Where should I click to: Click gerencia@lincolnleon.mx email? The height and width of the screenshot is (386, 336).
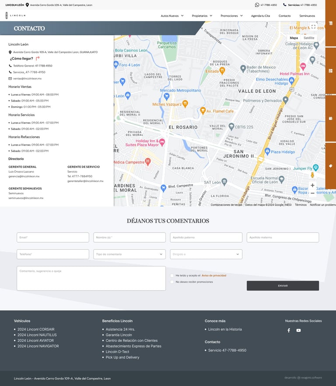[x=24, y=176]
